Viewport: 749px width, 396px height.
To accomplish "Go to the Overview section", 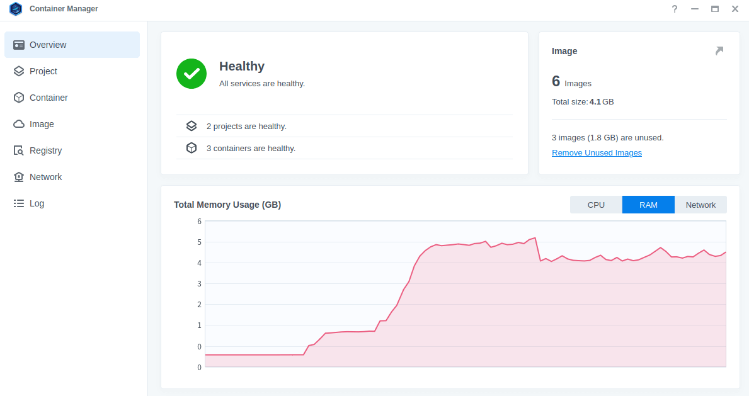I will click(72, 45).
